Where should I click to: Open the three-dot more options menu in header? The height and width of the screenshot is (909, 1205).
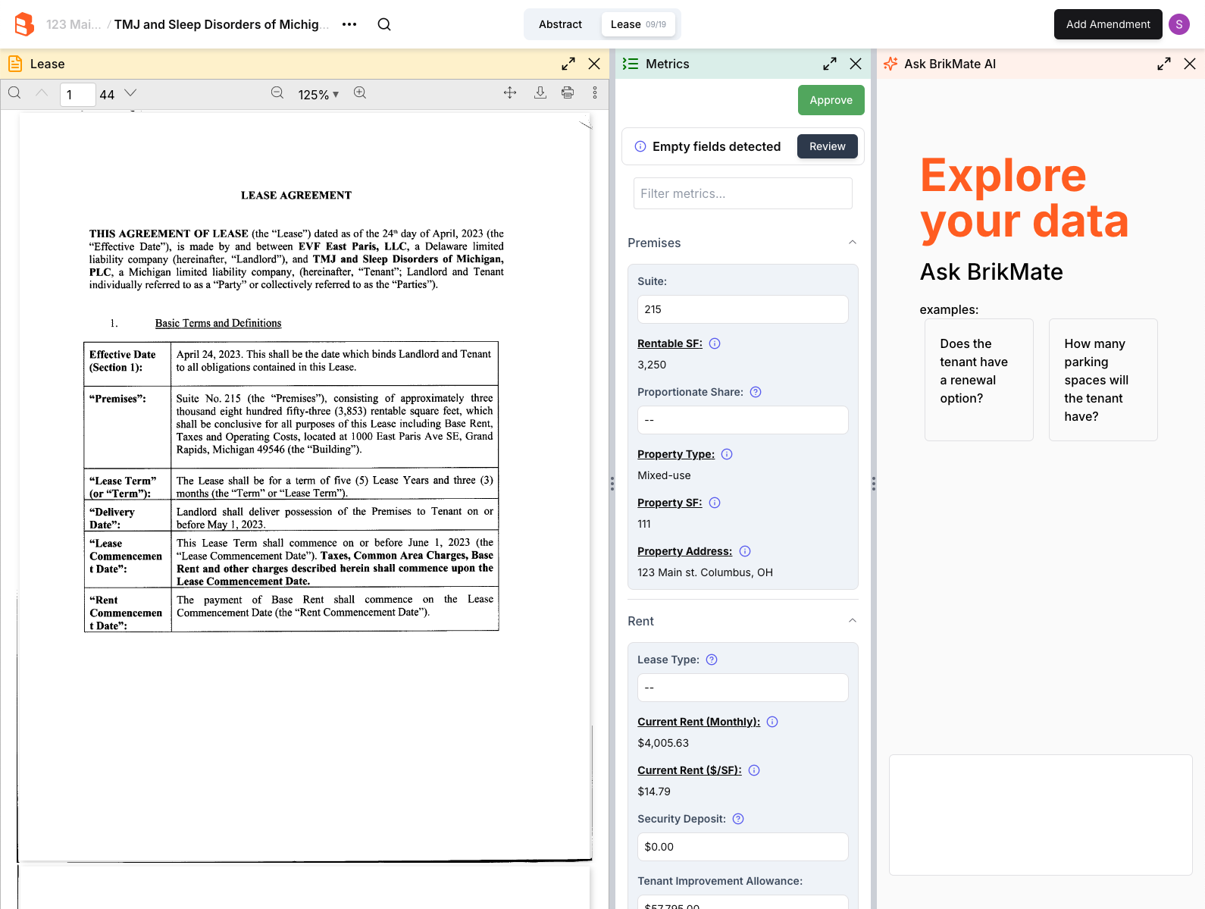click(349, 24)
